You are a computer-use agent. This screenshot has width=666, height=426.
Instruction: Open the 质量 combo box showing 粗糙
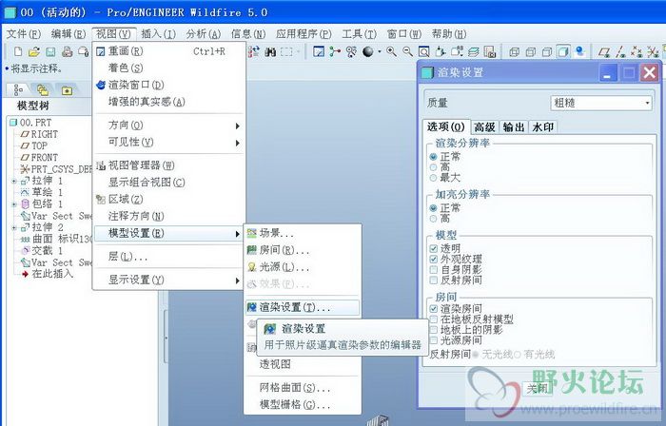601,103
